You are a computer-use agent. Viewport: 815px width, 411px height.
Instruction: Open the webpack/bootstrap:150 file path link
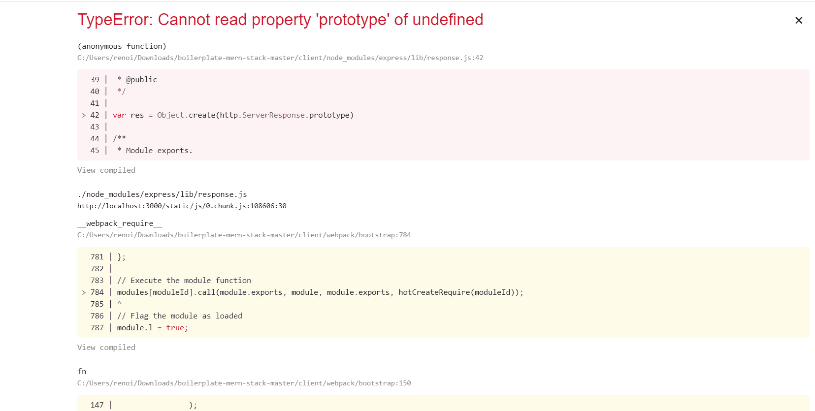244,383
